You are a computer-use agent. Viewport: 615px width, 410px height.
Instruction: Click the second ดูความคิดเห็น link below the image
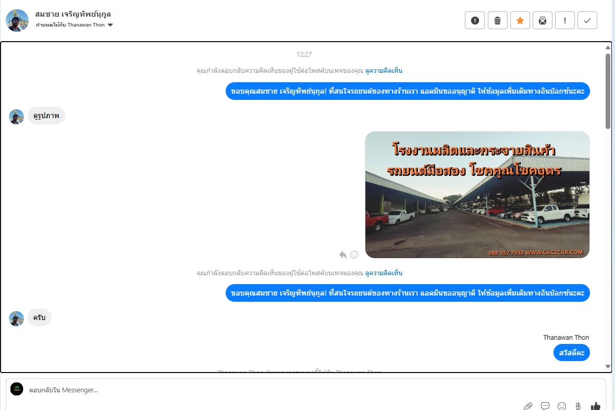(x=384, y=273)
